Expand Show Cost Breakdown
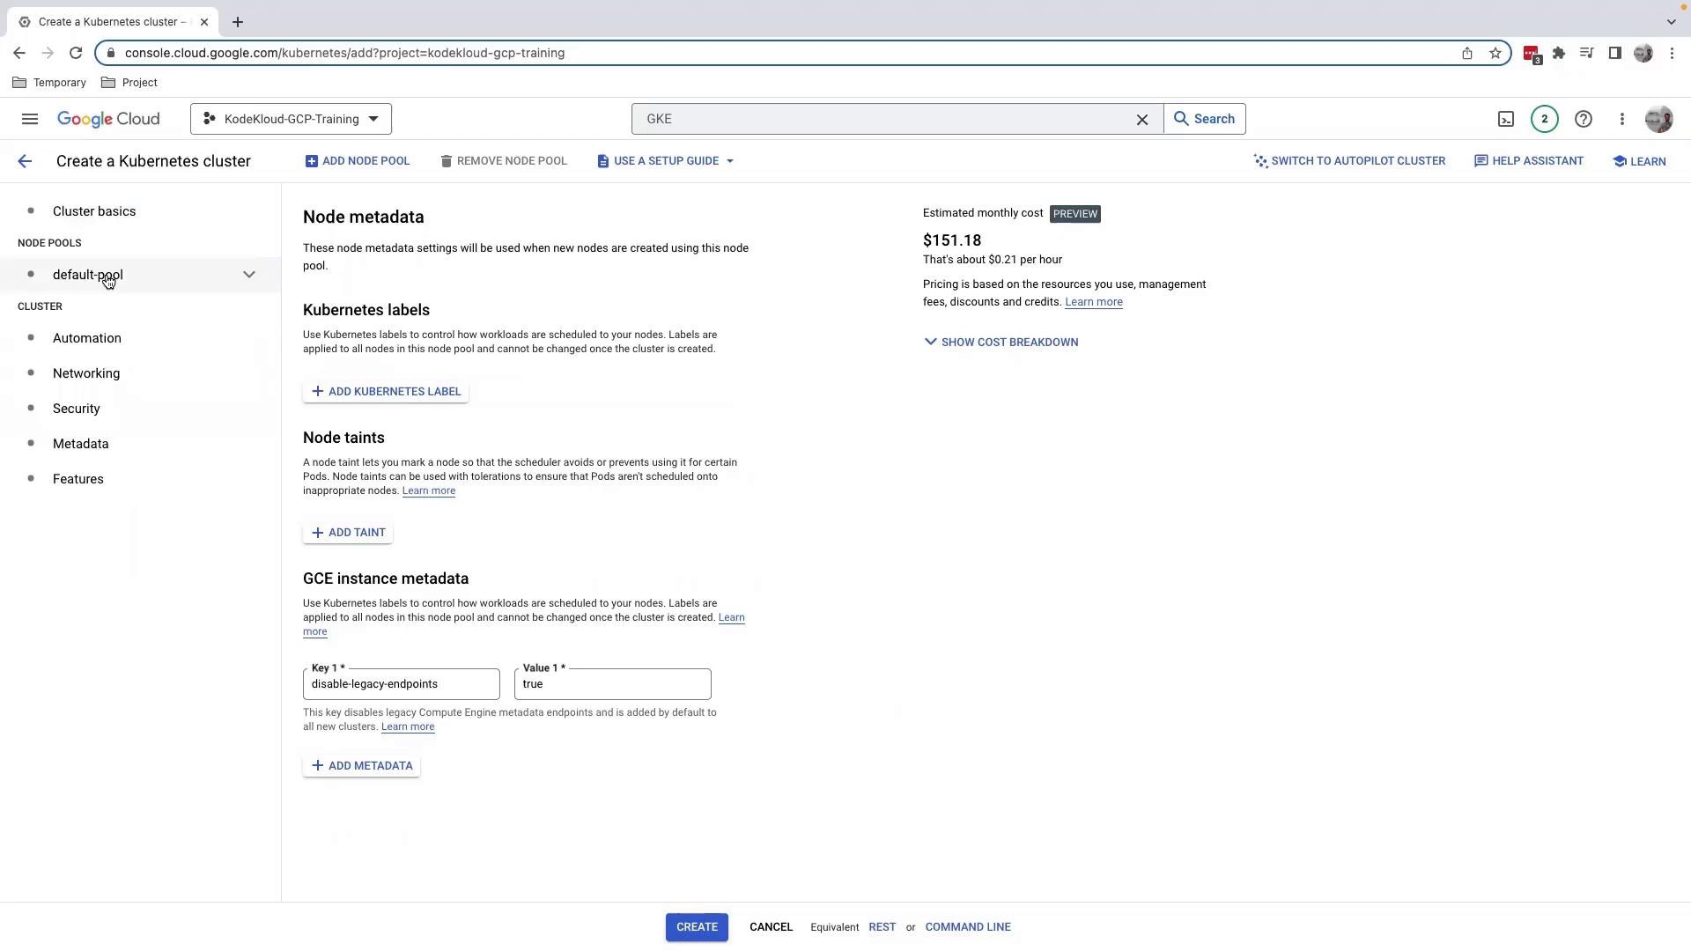 tap(1001, 342)
